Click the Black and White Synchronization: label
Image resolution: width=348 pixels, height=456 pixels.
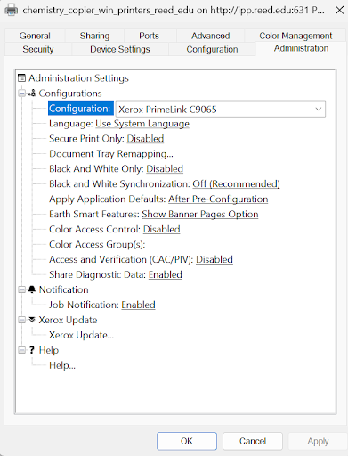pos(119,184)
